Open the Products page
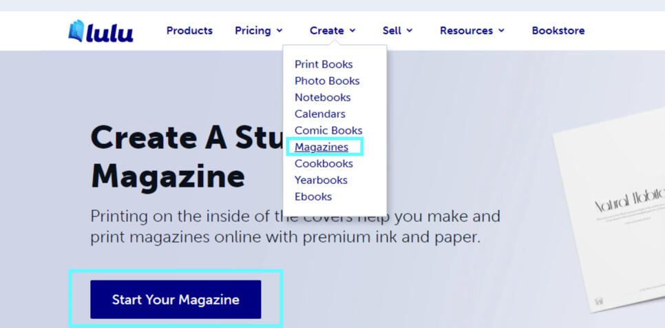 (189, 30)
